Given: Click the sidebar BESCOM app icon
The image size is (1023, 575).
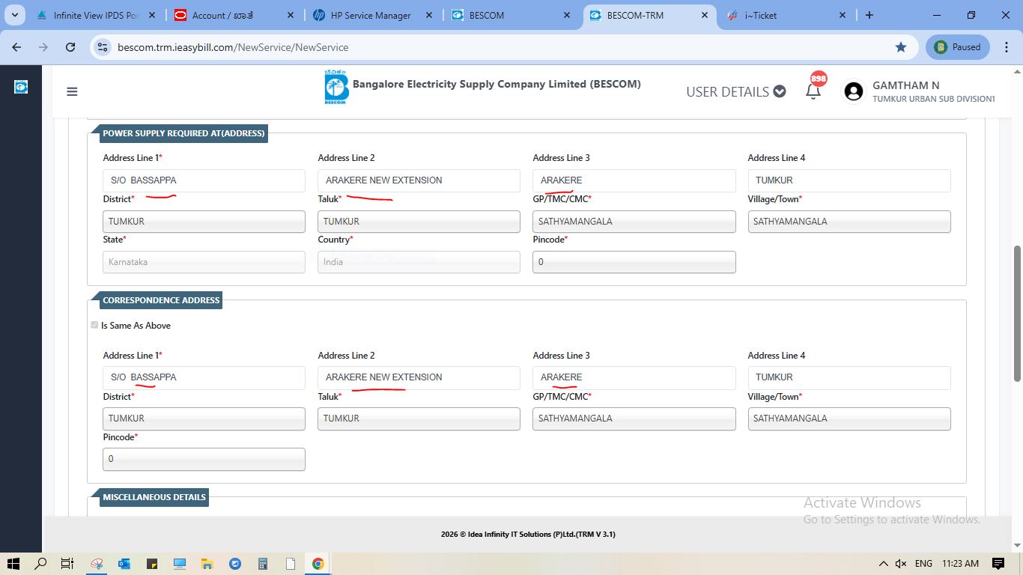Looking at the screenshot, I should click(x=21, y=88).
